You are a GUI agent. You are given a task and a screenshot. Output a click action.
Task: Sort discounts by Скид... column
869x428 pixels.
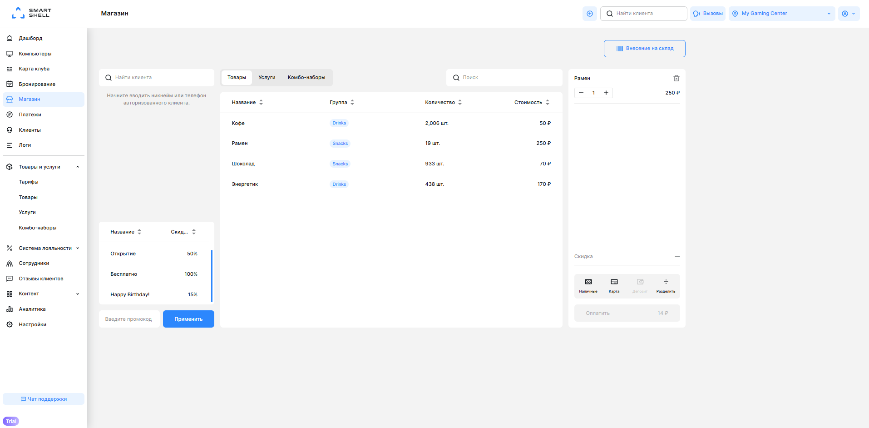click(183, 232)
